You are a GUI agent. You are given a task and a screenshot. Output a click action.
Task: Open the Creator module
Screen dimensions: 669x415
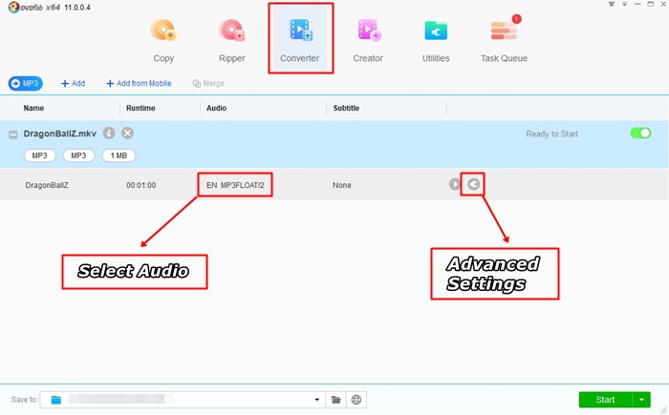368,40
